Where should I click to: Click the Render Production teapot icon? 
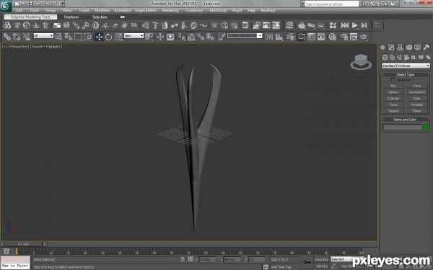(364, 37)
